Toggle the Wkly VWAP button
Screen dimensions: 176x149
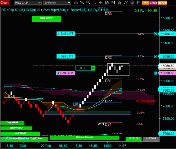tap(16, 128)
